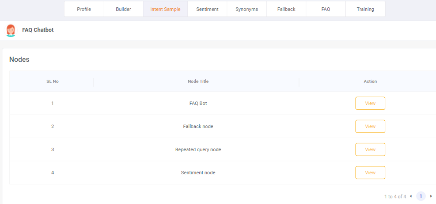
Task: Select the FAQ Bot node title
Action: click(198, 103)
